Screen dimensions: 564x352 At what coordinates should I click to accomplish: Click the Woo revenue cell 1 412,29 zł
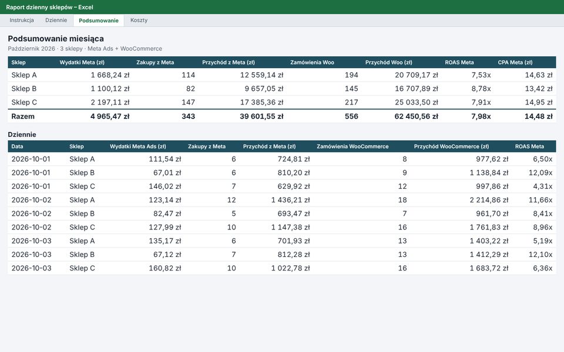pos(489,255)
